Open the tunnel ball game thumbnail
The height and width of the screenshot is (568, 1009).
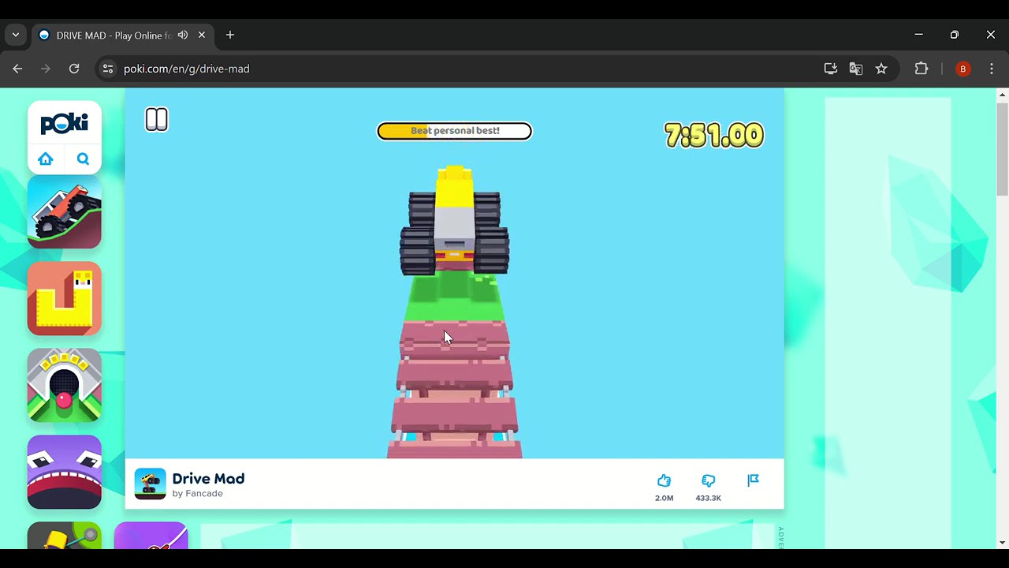(x=65, y=386)
